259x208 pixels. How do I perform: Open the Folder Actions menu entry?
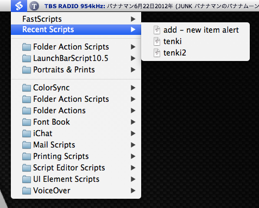pyautogui.click(x=76, y=111)
